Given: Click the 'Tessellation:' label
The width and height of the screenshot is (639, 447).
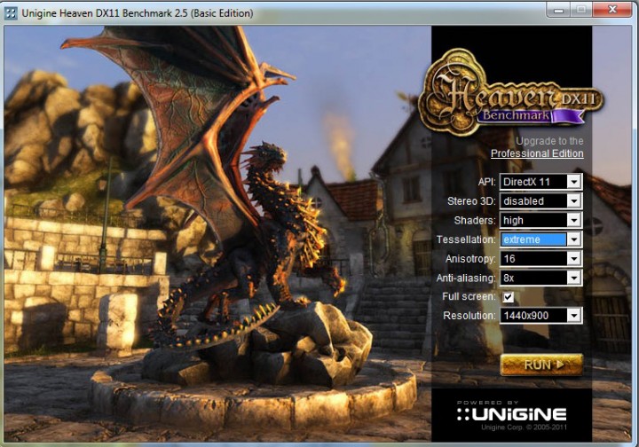Looking at the screenshot, I should pos(466,239).
